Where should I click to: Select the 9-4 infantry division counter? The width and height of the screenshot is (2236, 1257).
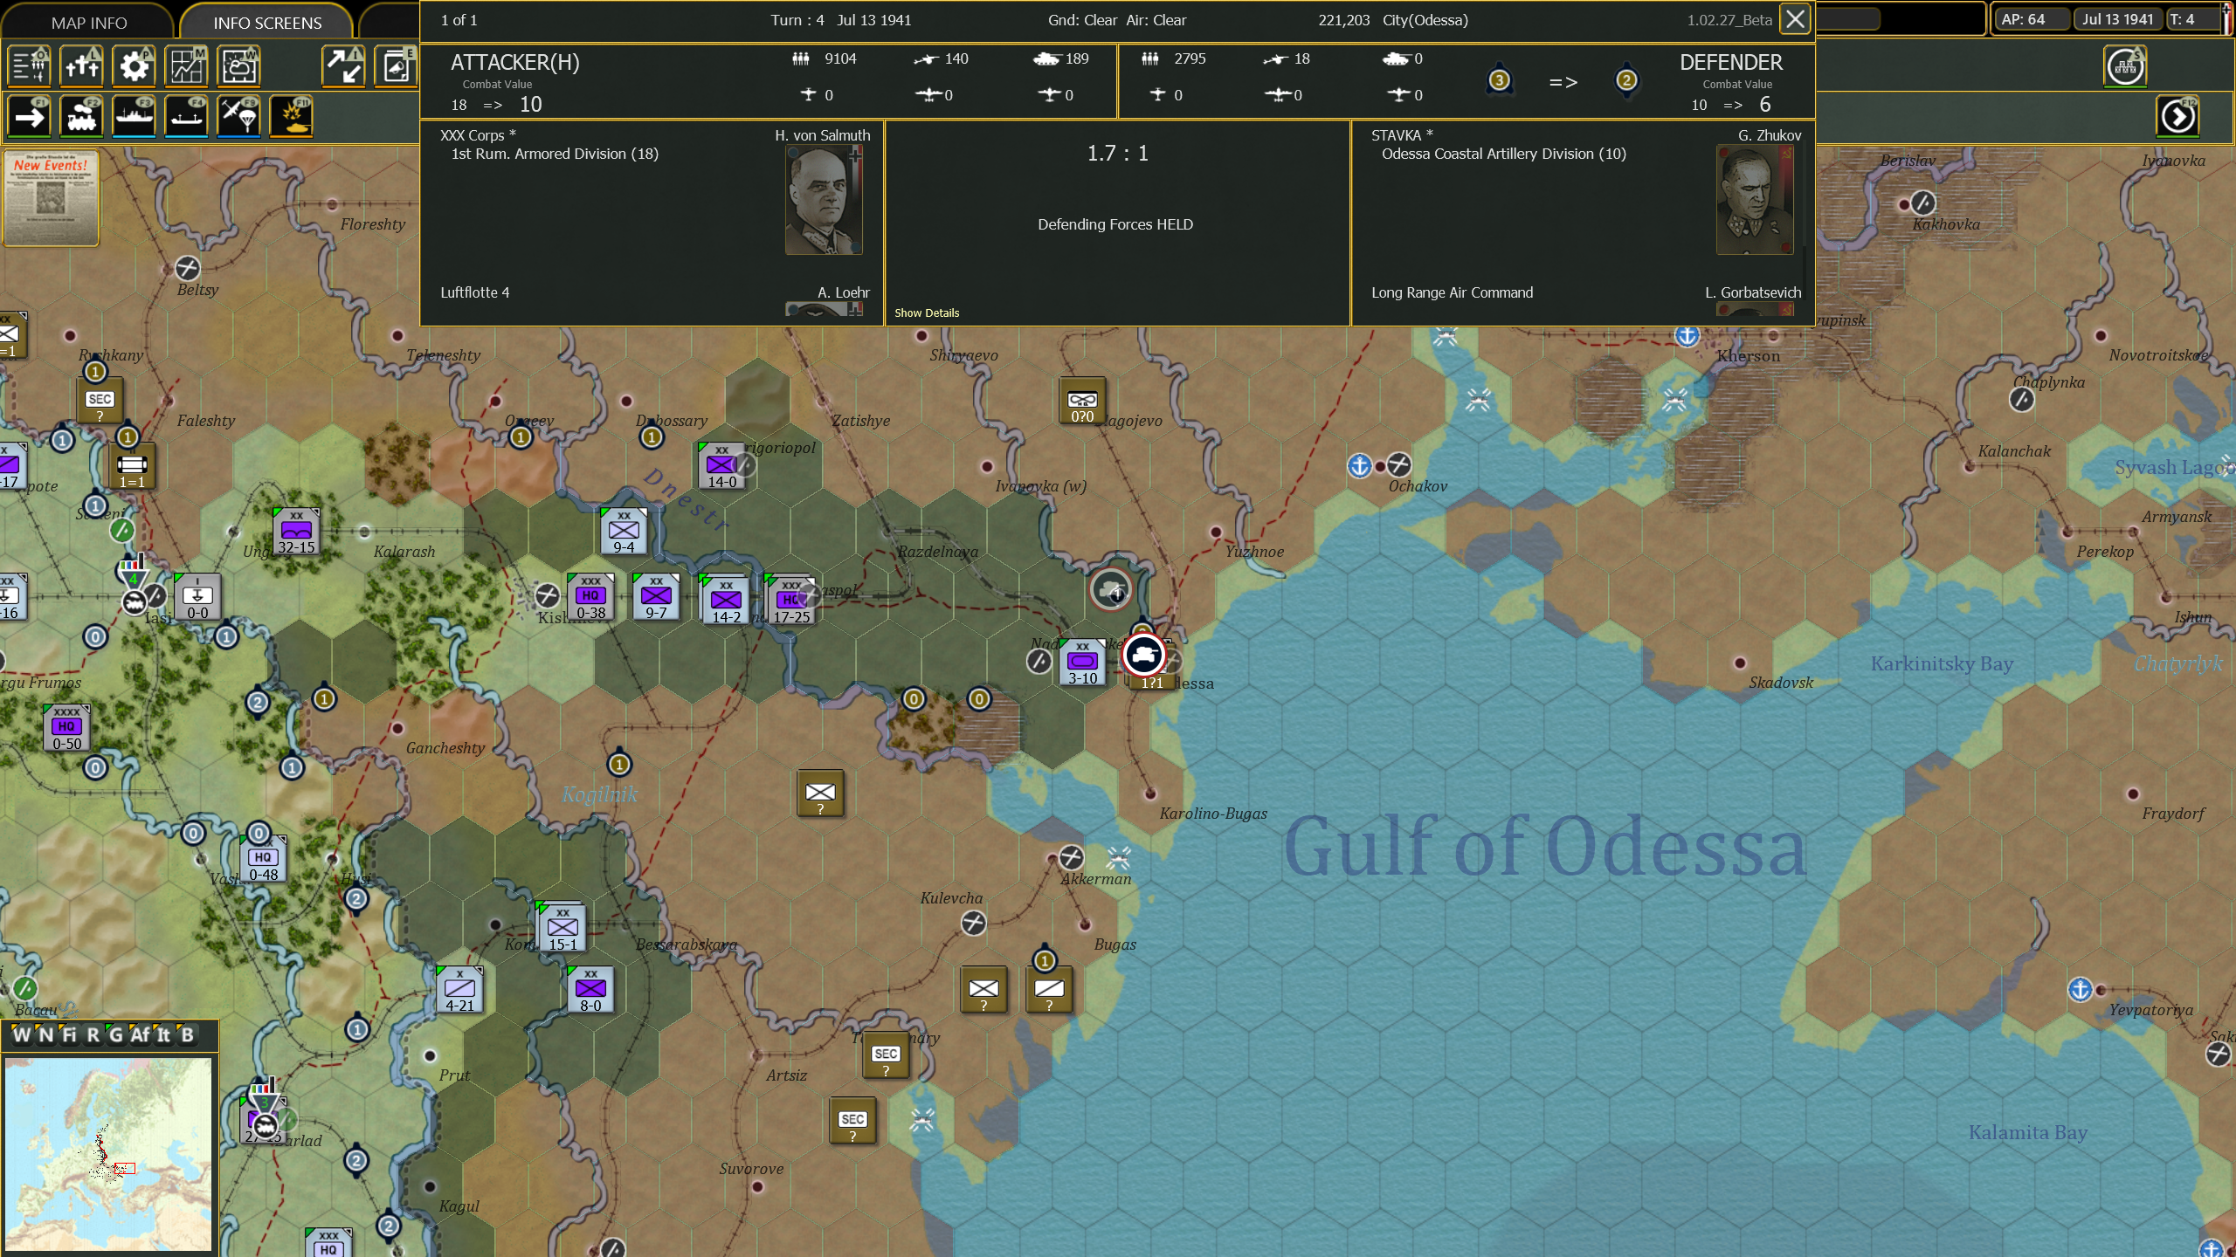pos(624,532)
